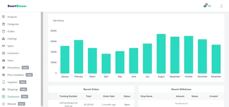Image resolution: width=229 pixels, height=107 pixels.
Task: Click the January sales bar
Action: (65, 60)
